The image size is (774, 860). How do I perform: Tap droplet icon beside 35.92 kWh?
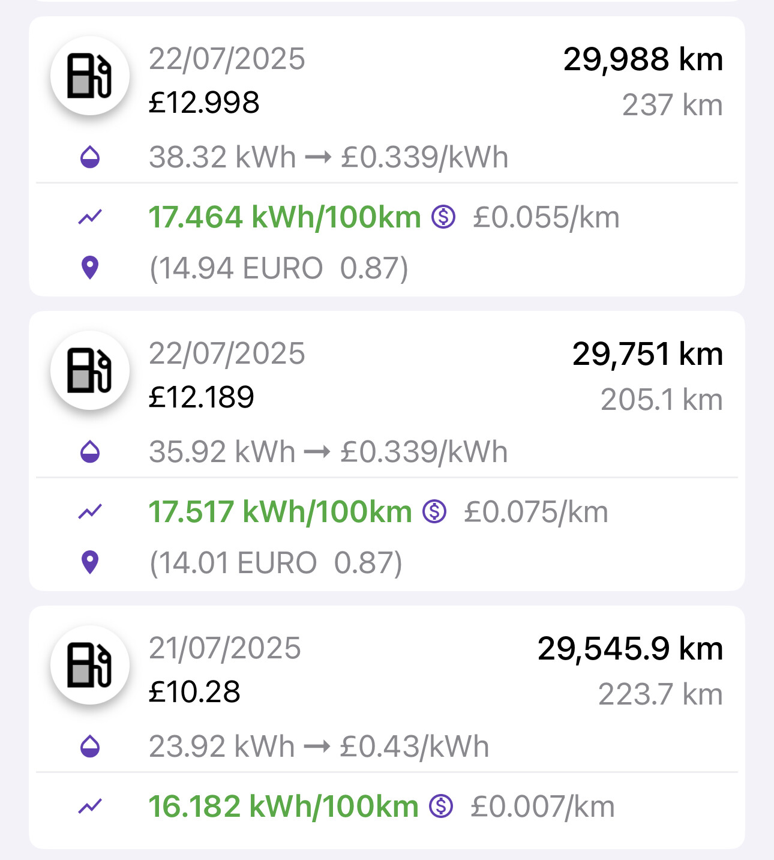(90, 452)
